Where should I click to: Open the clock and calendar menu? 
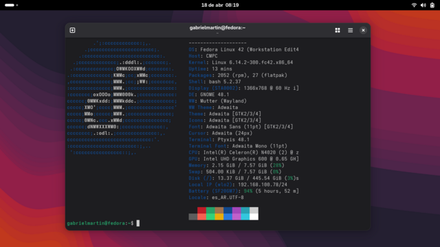(x=220, y=5)
